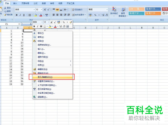
Task: Click the ribbon Increase Font Size button
Action: tap(45, 9)
